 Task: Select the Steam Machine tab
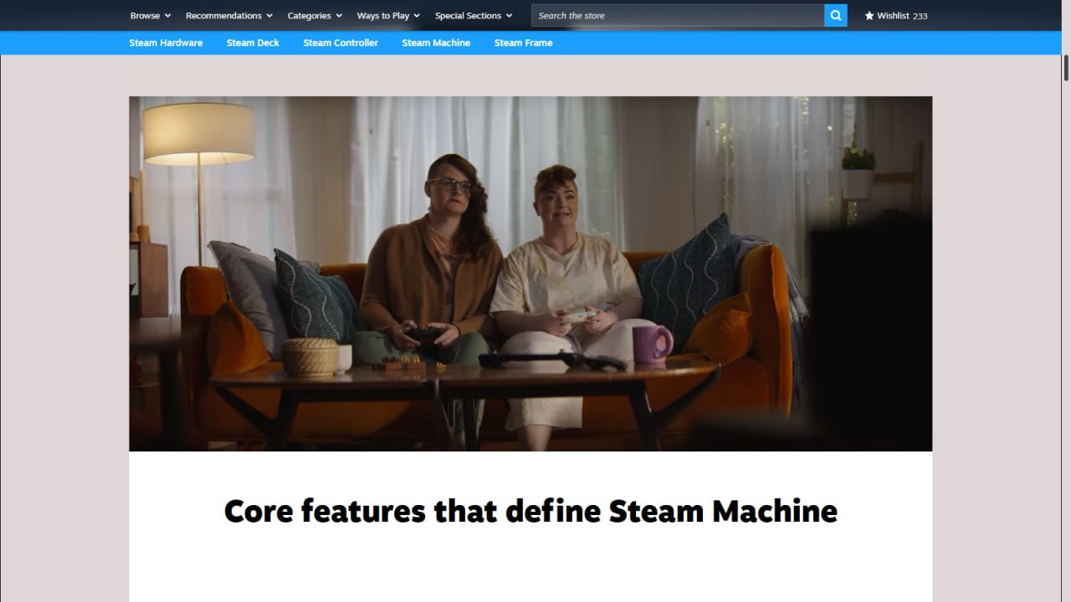[436, 43]
